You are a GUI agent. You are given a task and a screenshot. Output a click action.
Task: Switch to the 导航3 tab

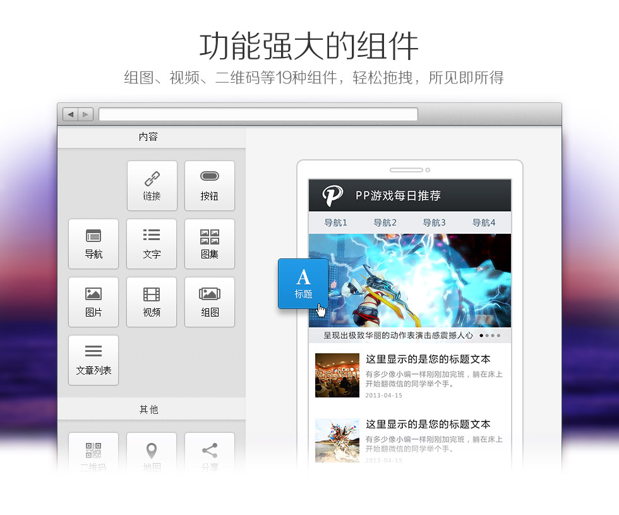click(x=434, y=222)
